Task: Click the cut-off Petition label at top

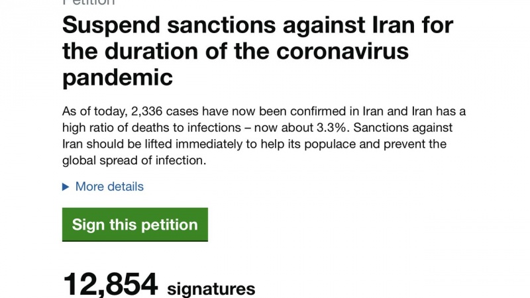Action: pyautogui.click(x=88, y=2)
